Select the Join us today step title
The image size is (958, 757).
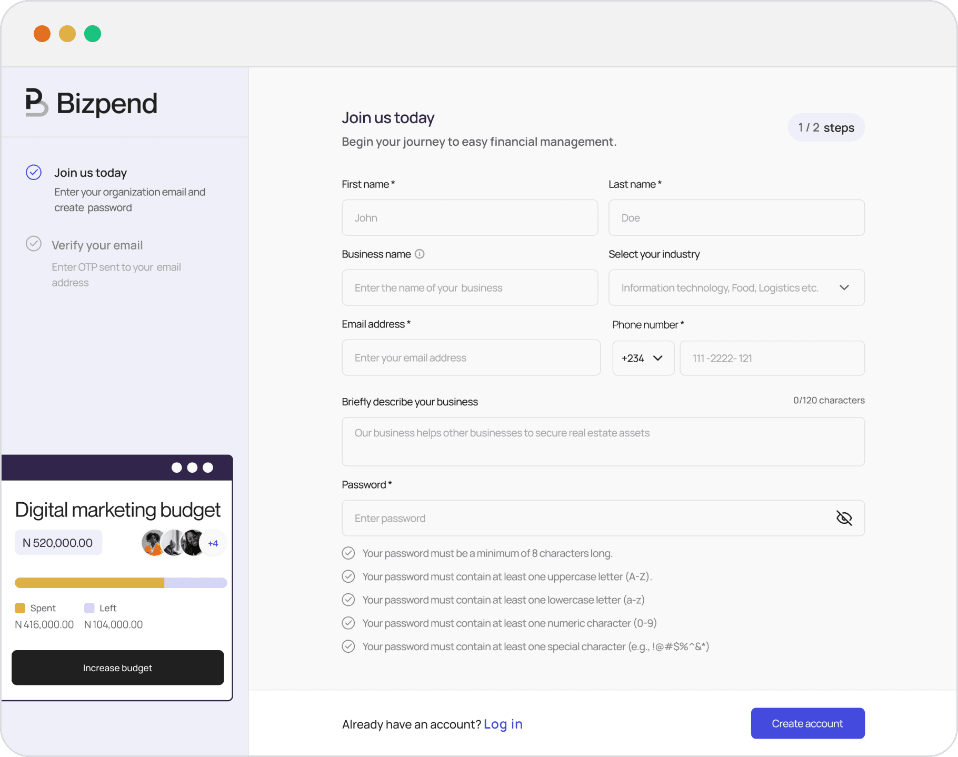click(x=91, y=173)
